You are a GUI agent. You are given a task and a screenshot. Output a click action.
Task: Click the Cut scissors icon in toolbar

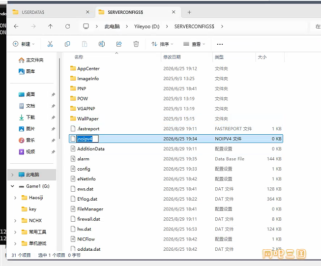pyautogui.click(x=50, y=44)
